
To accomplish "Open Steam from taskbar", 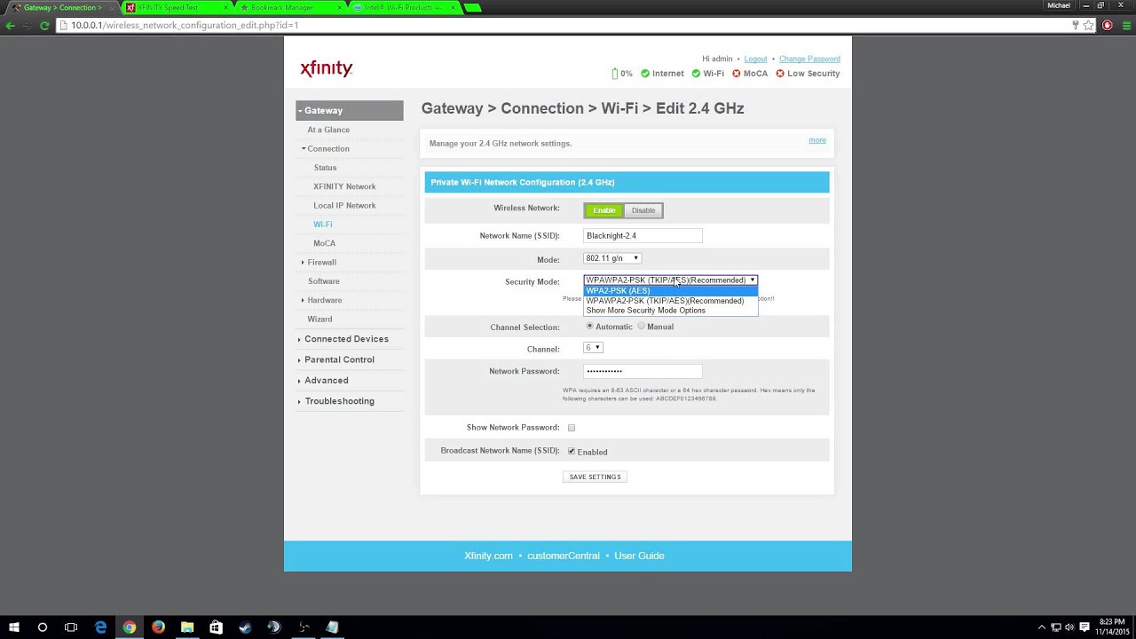I will [x=245, y=627].
